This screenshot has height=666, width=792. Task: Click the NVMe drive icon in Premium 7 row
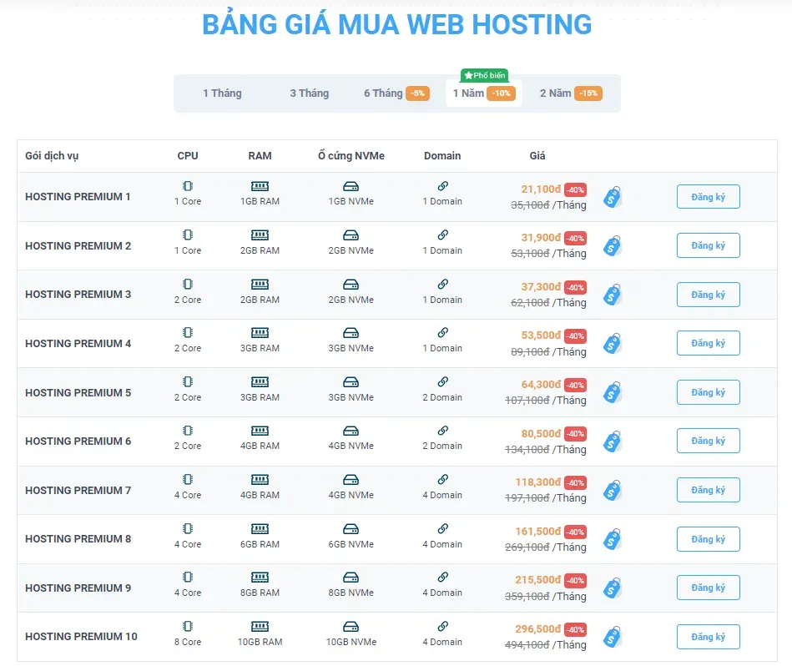coord(351,480)
